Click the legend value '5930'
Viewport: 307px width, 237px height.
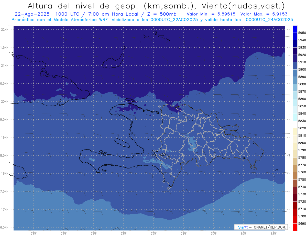(x=302, y=47)
